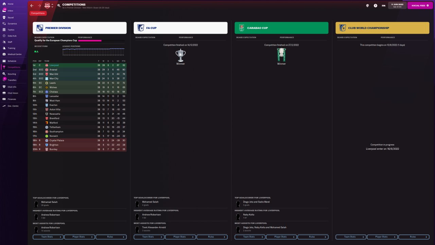Image resolution: width=435 pixels, height=245 pixels.
Task: Click the League Positions graph
Action: coord(93,51)
